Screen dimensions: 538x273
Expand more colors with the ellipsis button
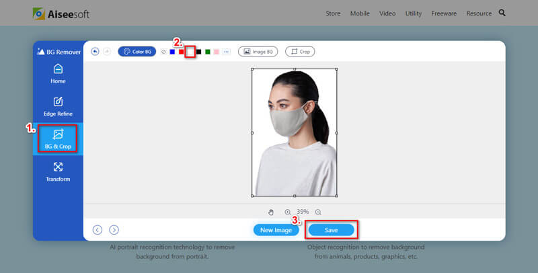click(x=226, y=52)
